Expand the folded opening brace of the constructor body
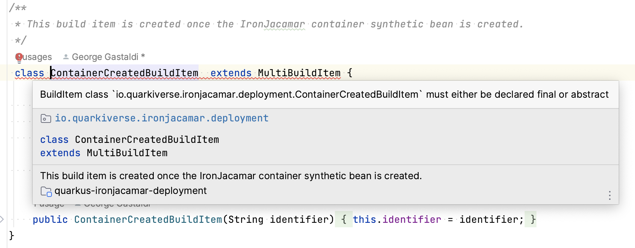 click(344, 219)
